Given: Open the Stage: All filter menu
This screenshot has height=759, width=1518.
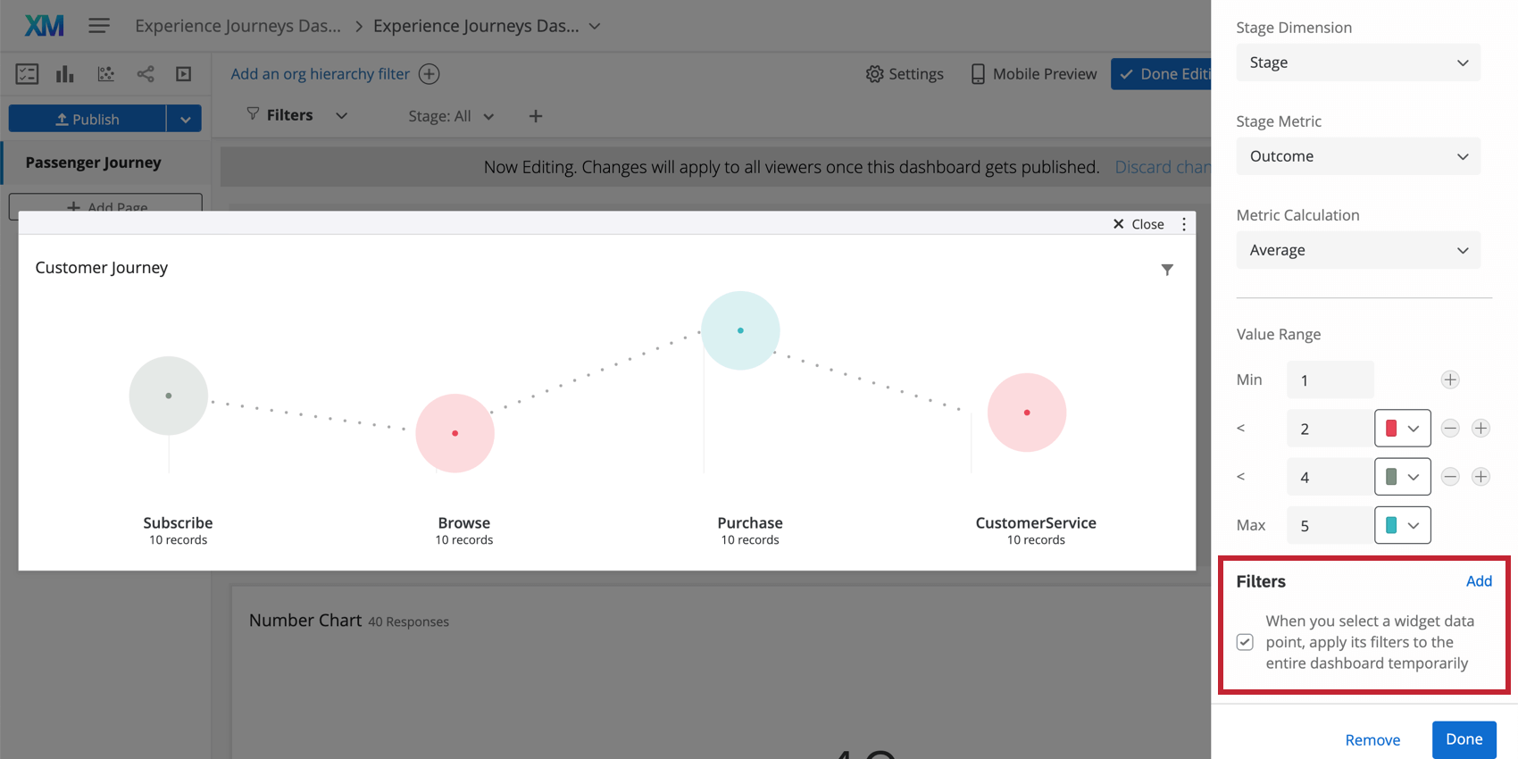Looking at the screenshot, I should point(451,116).
